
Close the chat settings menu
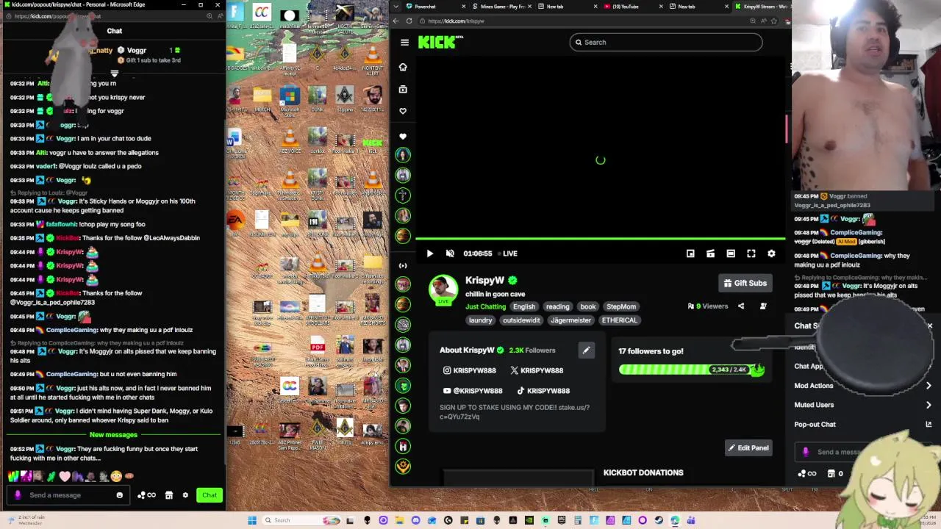(929, 326)
